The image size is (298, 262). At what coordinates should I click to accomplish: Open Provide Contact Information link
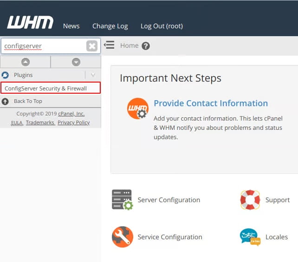pos(211,103)
